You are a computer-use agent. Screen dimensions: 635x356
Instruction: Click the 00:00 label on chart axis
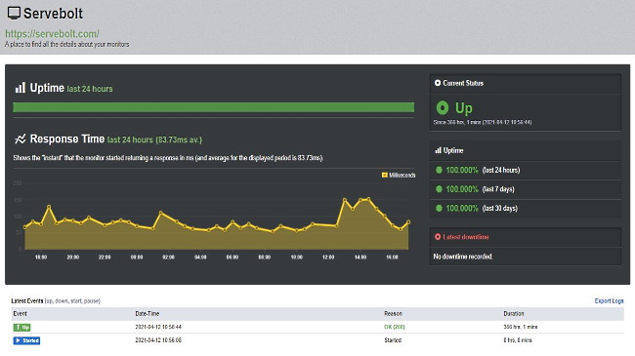[x=137, y=257]
